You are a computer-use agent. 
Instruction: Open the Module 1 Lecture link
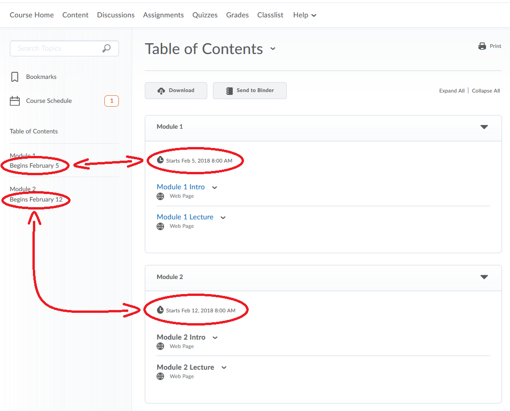(185, 217)
